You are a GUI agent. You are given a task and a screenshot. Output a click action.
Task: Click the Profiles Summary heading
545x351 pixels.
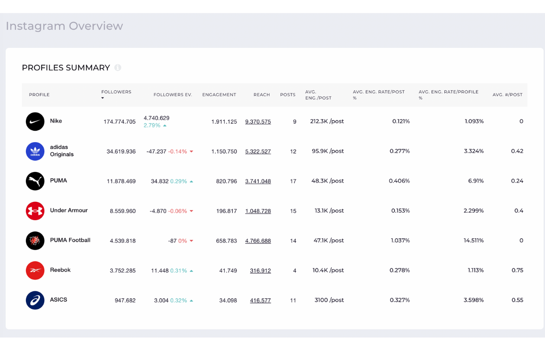[x=66, y=68]
